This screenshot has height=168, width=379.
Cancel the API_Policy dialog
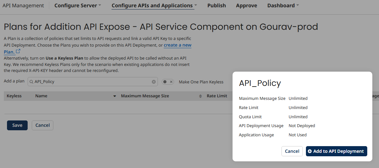tap(292, 151)
